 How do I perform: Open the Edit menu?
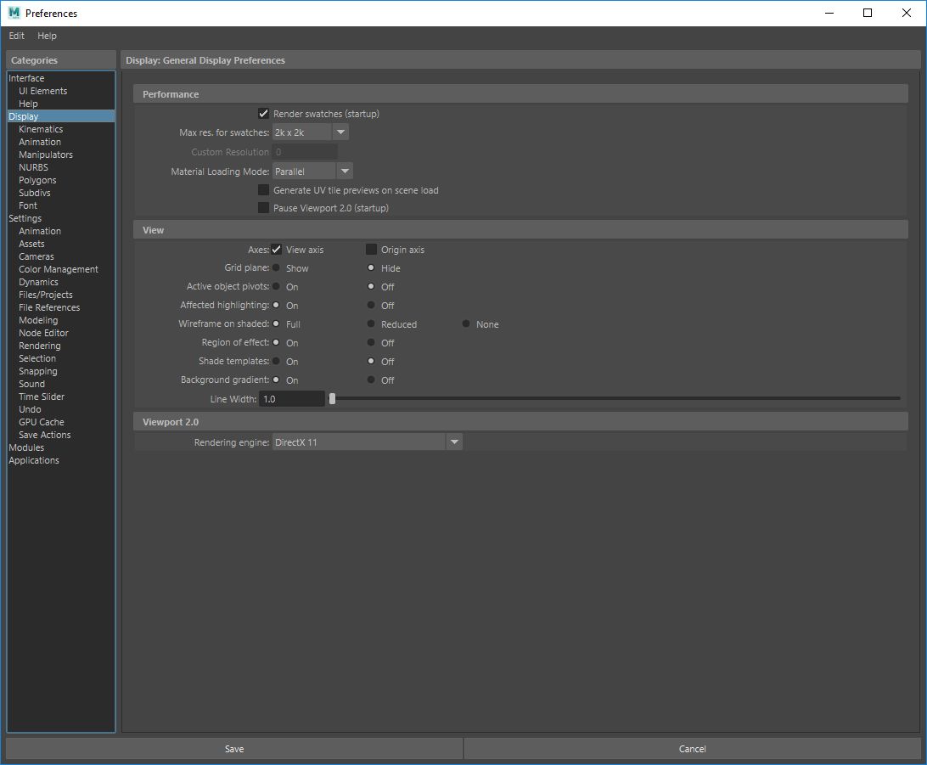point(15,36)
